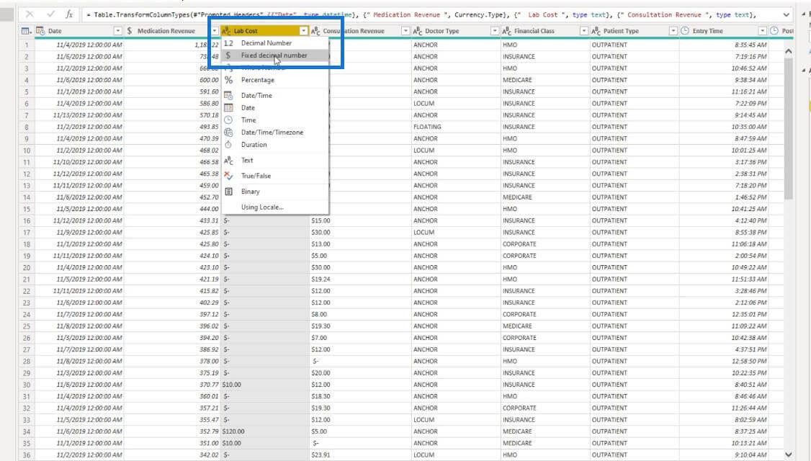
Task: Click CORPORATE cell in row 18
Action: tap(545, 244)
